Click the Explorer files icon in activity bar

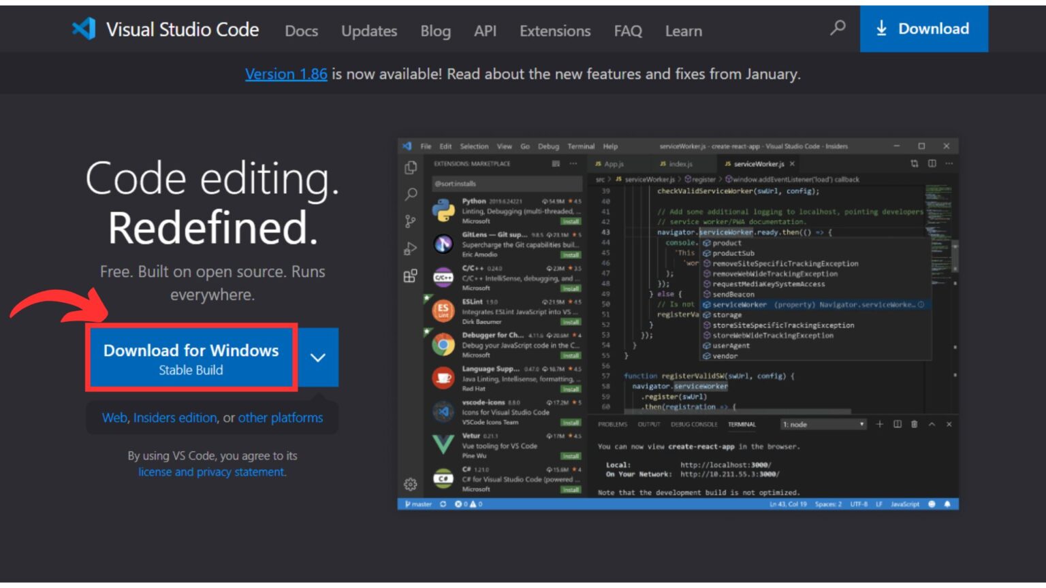point(411,167)
